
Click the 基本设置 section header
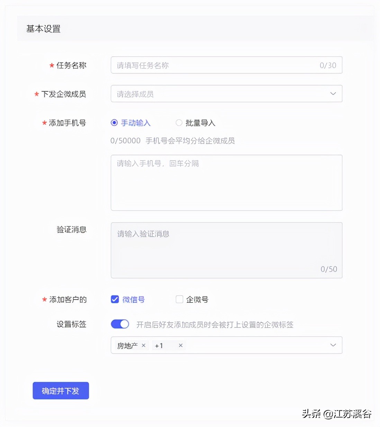pyautogui.click(x=43, y=29)
